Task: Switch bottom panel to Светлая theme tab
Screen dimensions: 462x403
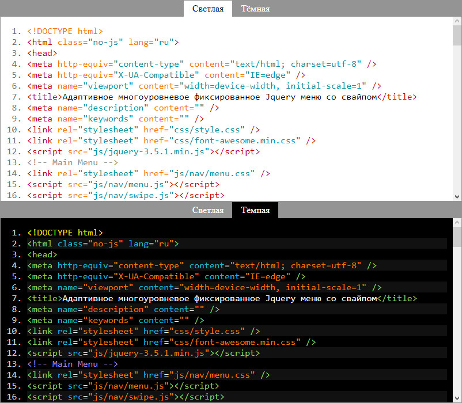Action: coord(208,210)
